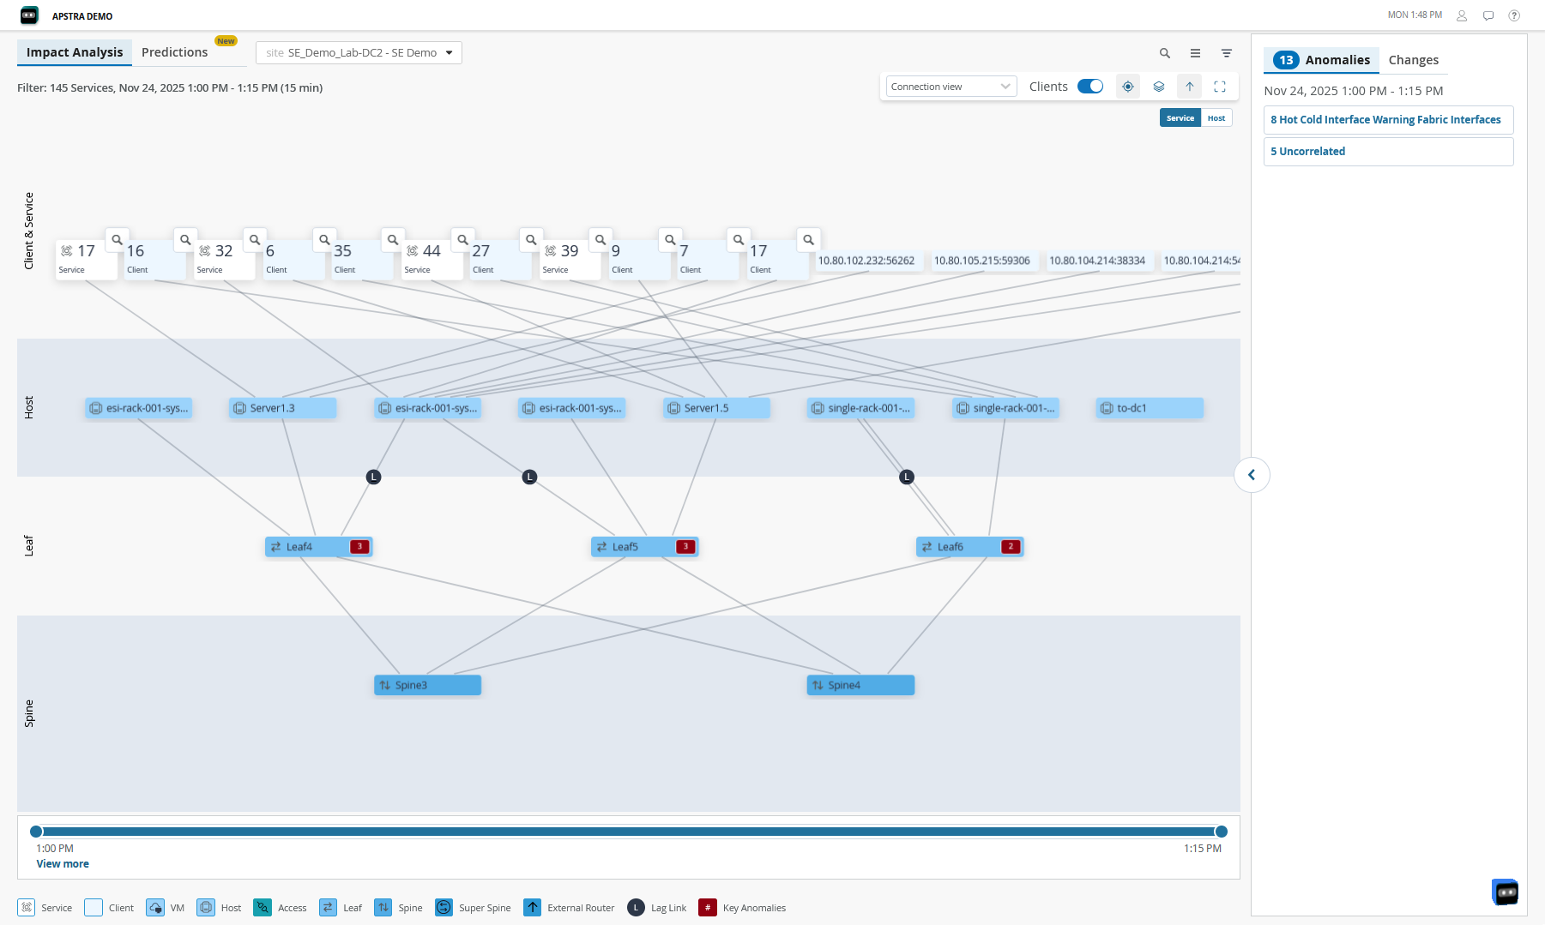Click the timeline start handle at 1:00 PM

pyautogui.click(x=36, y=832)
